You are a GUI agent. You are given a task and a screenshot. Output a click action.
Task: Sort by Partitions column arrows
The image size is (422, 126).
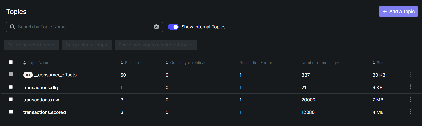122,63
